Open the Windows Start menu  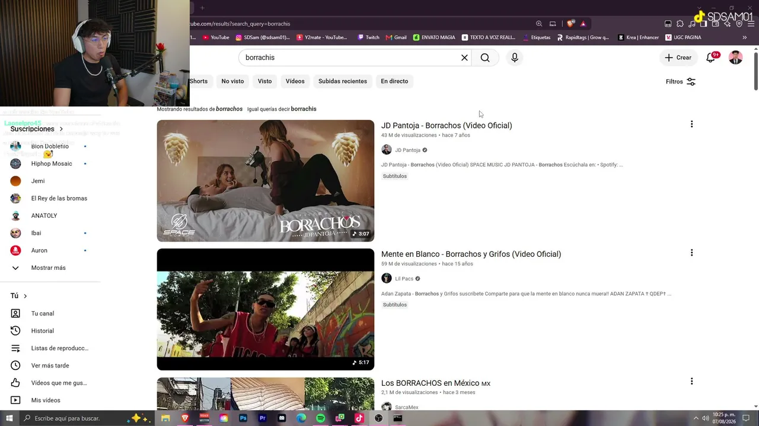pyautogui.click(x=9, y=418)
